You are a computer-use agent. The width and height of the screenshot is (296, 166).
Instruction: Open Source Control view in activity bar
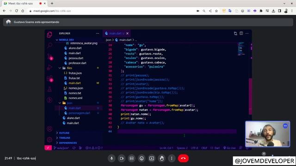[x=50, y=57]
